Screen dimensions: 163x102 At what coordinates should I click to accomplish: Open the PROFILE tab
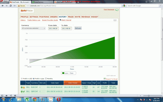click(25, 17)
